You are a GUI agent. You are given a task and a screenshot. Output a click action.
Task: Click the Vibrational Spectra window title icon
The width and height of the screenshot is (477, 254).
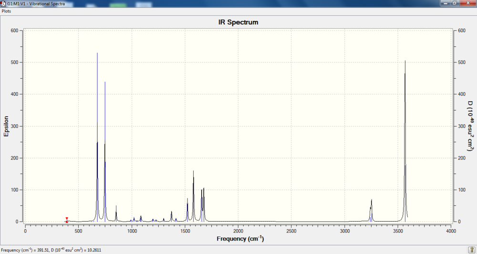click(x=3, y=3)
